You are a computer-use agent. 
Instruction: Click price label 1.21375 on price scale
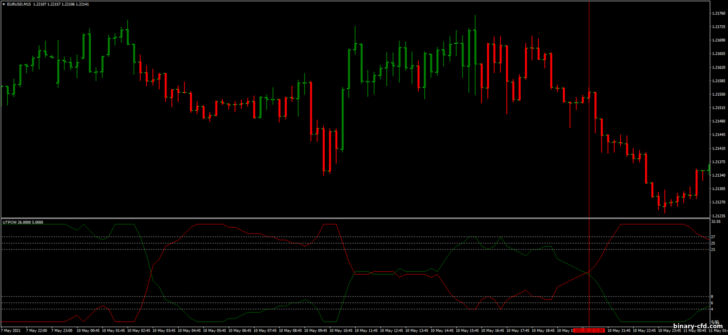[718, 162]
